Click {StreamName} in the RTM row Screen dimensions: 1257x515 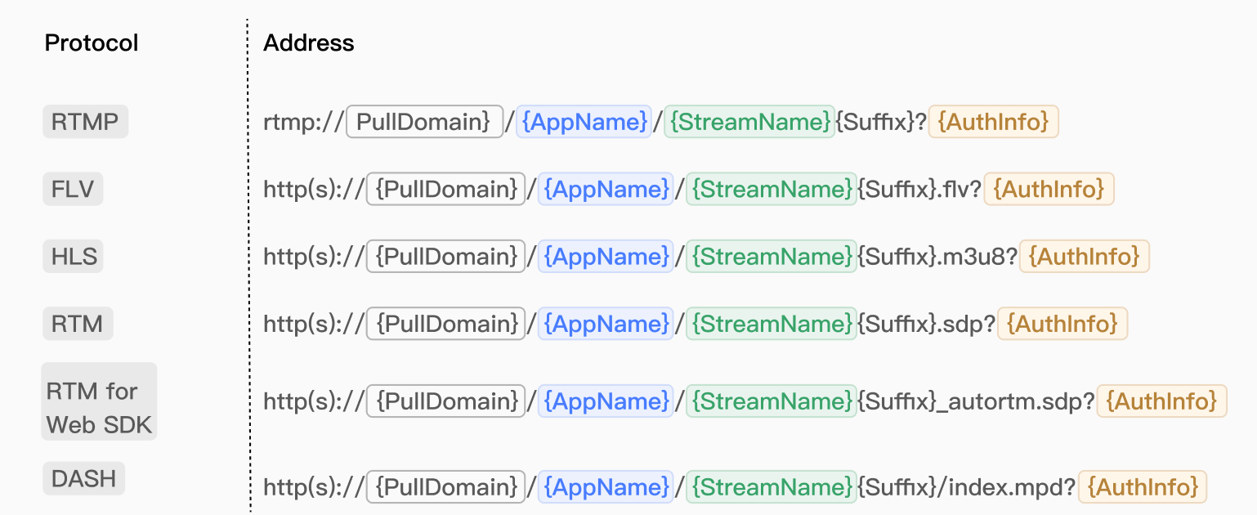[x=772, y=324]
